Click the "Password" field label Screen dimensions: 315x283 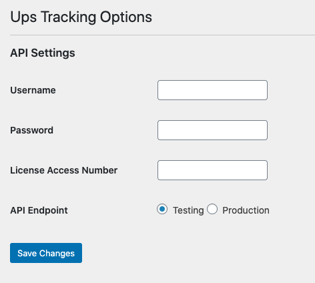(31, 130)
